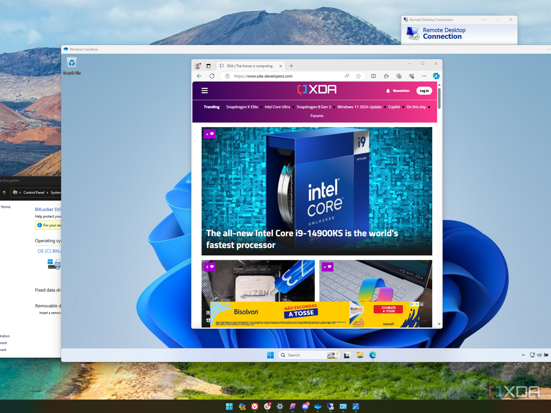Open a new tab in Edge

coord(291,66)
